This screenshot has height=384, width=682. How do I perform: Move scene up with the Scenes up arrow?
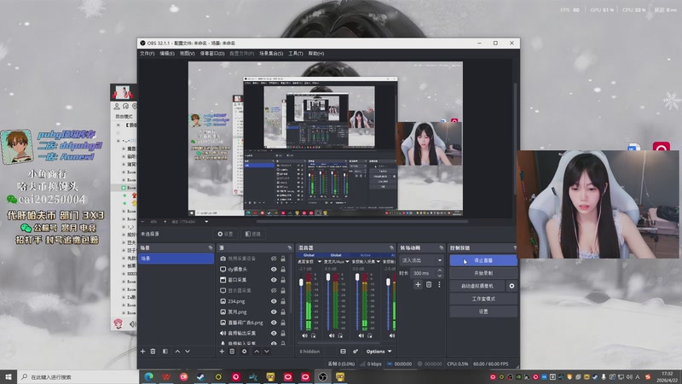coord(177,352)
